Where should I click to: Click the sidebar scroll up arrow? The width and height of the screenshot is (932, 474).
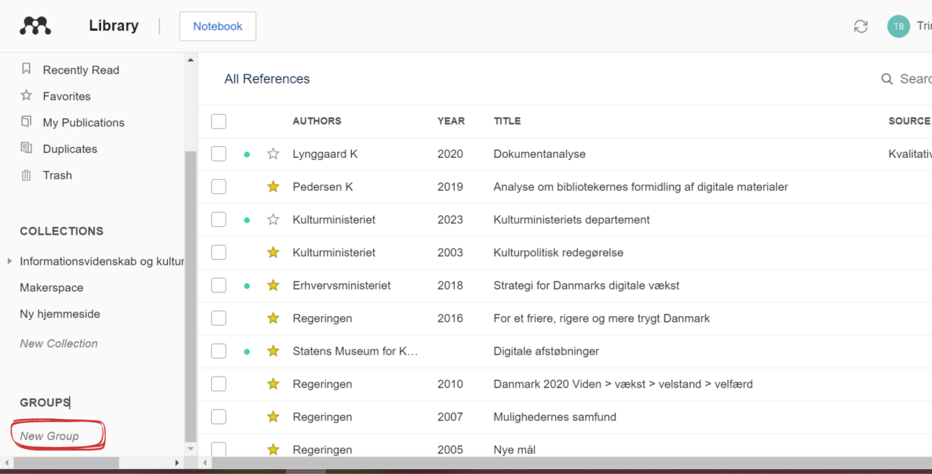(190, 60)
